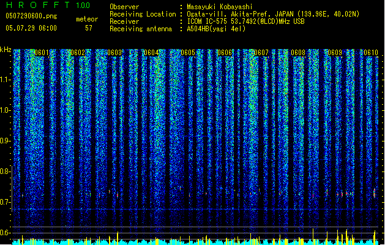Click the version number 1.0.0
This screenshot has width=385, height=245.
[83, 6]
